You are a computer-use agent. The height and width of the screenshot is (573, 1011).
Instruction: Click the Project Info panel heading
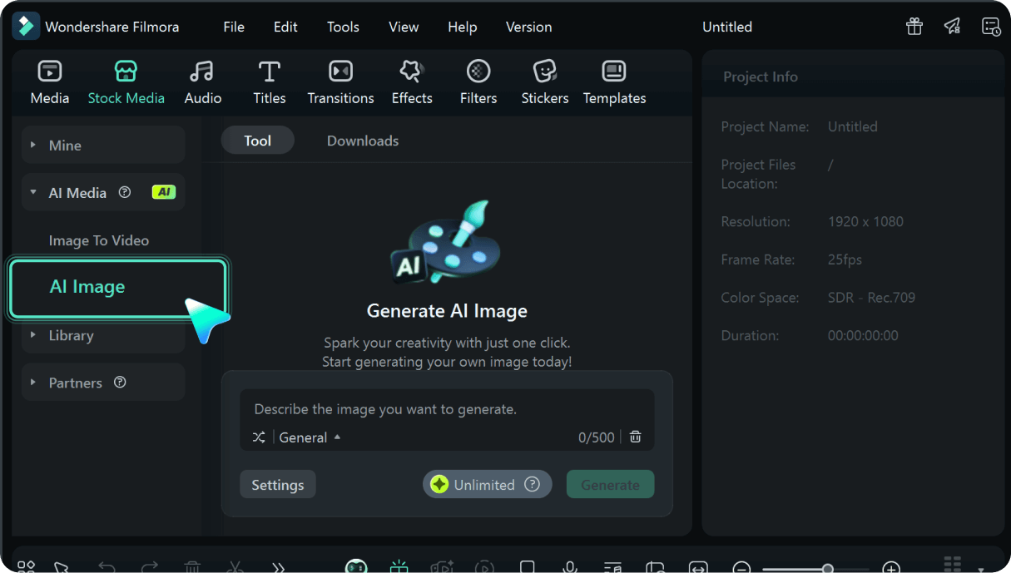[761, 77]
